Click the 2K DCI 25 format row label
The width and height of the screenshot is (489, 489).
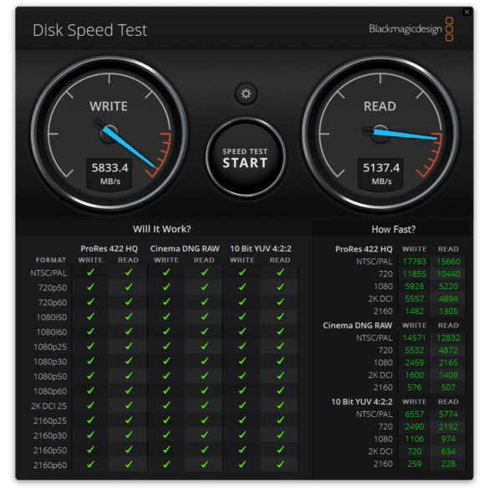(x=49, y=405)
